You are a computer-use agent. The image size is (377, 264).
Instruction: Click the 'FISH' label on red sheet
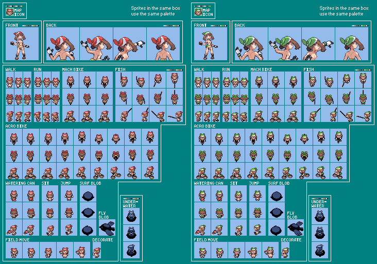[120, 69]
